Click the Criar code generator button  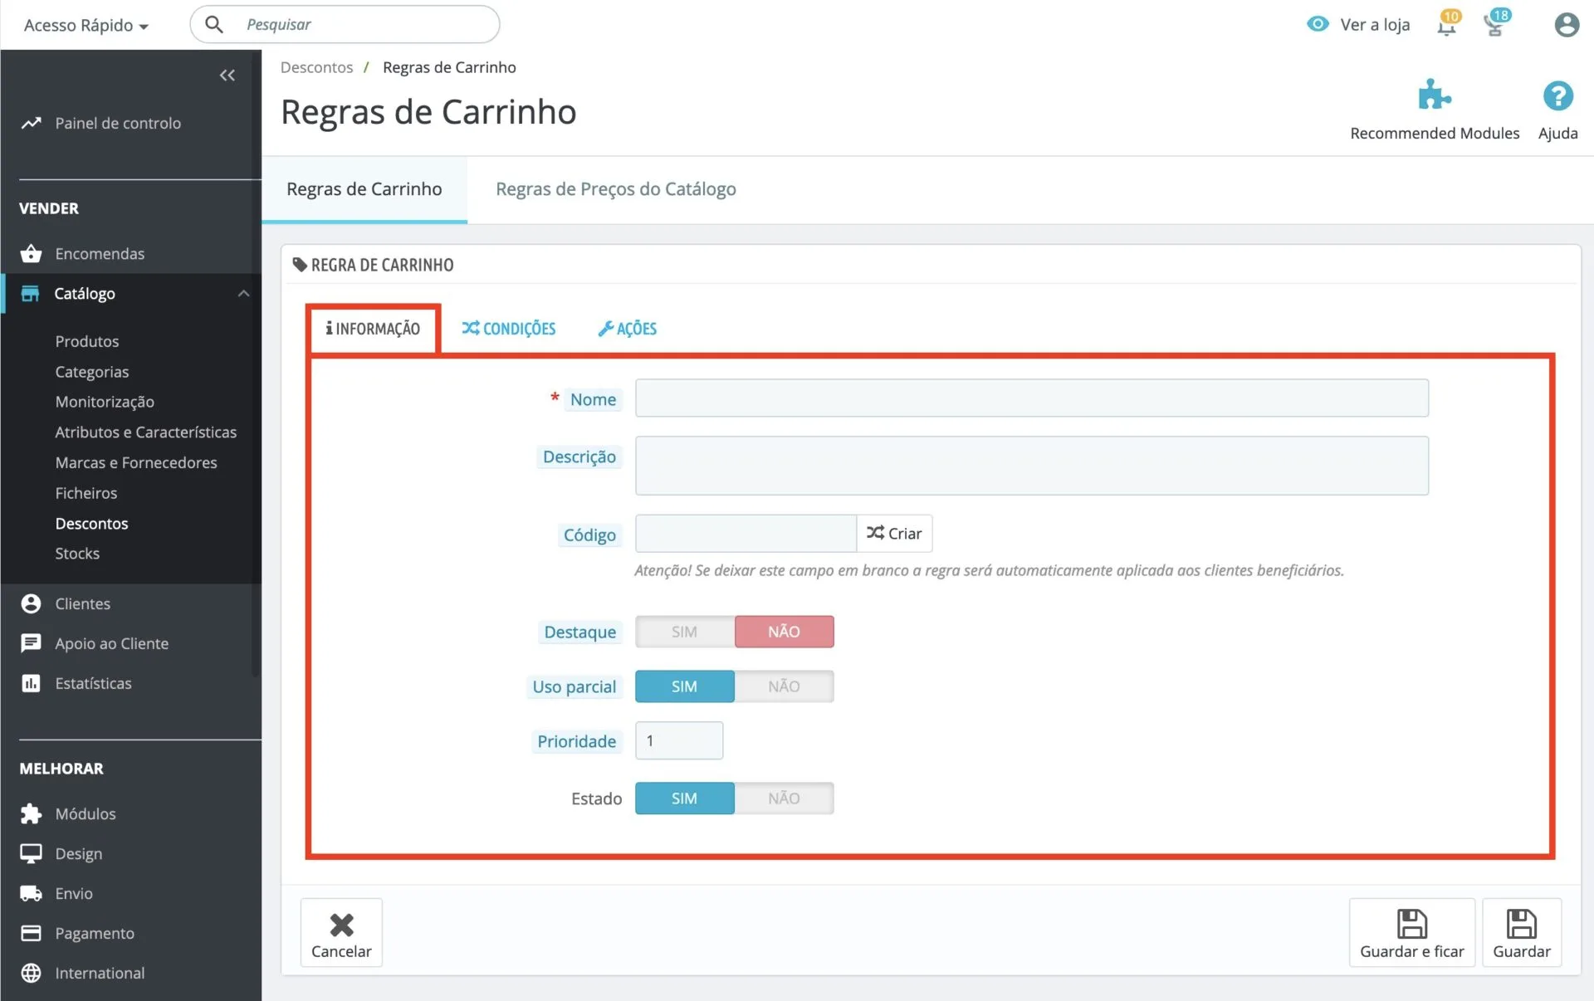(894, 534)
